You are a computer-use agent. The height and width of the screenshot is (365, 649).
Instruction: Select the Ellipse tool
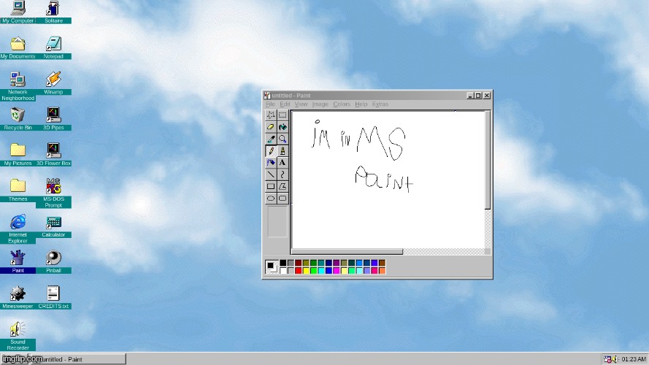click(271, 199)
